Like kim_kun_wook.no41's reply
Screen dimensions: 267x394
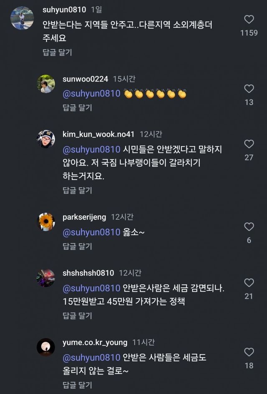pos(249,144)
